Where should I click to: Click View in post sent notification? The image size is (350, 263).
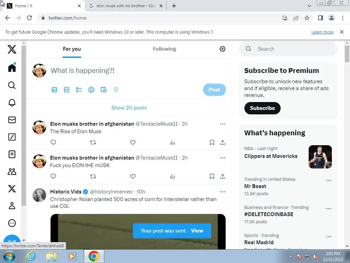point(197,231)
